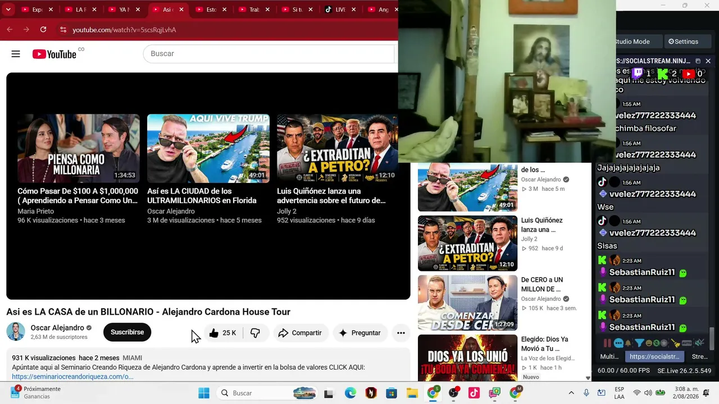Open File Explorer from the taskbar
The height and width of the screenshot is (404, 719).
412,393
